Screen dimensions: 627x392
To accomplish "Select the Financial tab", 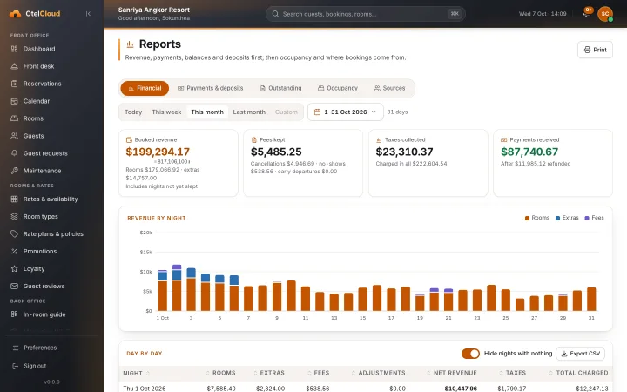I will (x=145, y=88).
